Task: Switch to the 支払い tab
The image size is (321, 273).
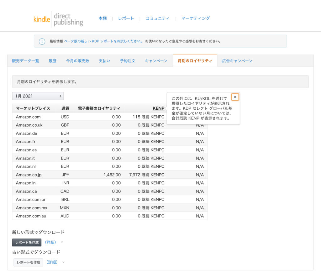Action: (x=105, y=61)
